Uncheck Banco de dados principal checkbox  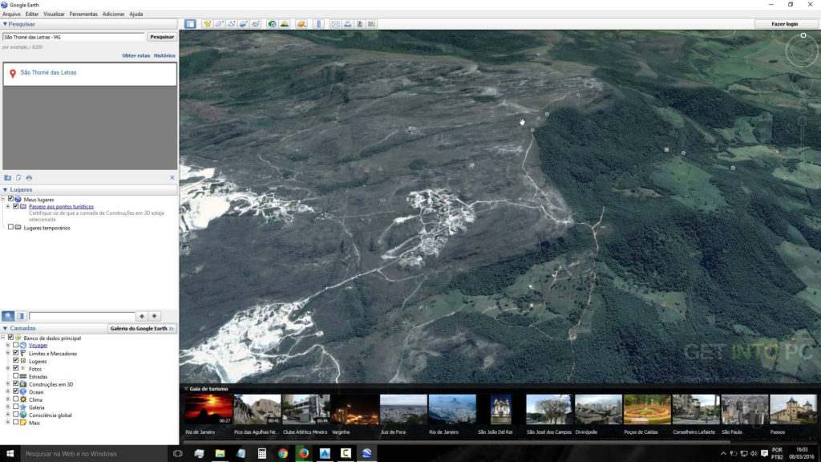(10, 338)
